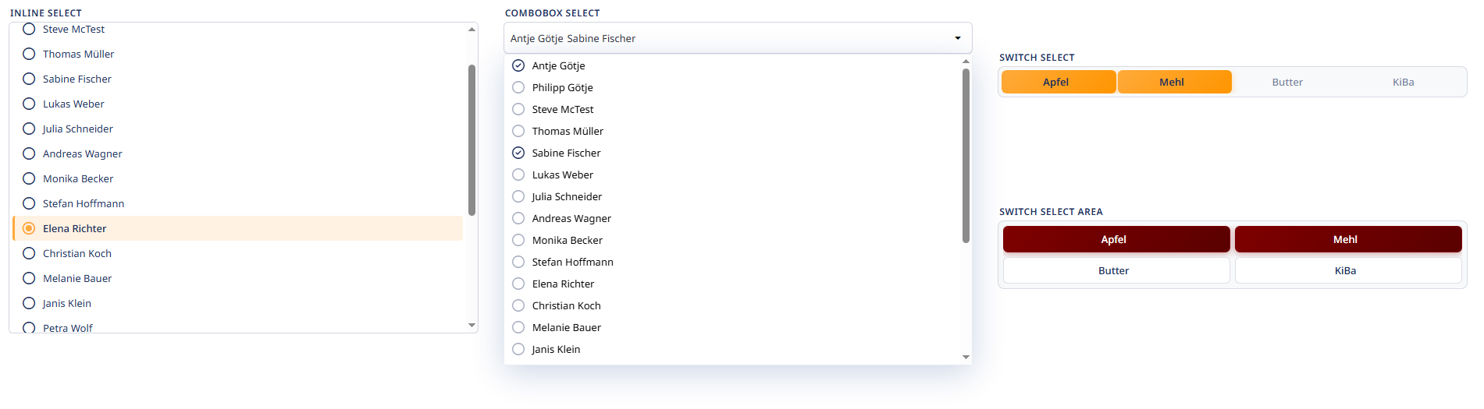
Task: Enable the Butter option in Switch Select
Action: [x=1287, y=82]
